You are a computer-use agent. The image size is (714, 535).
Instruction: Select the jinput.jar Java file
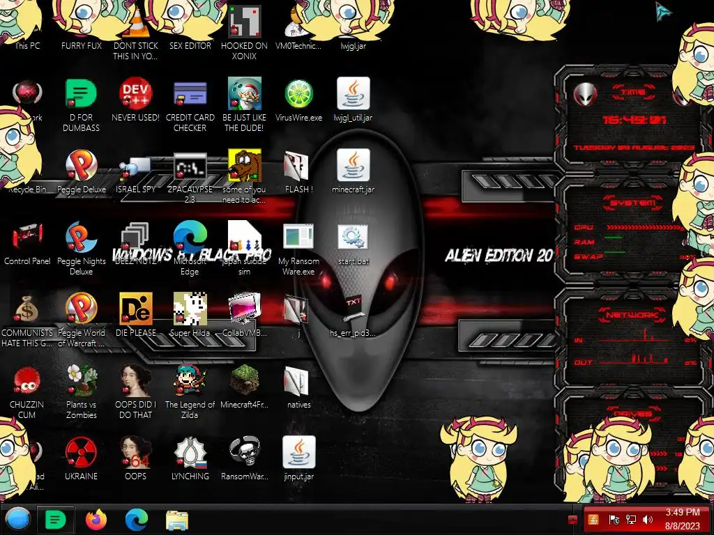[298, 452]
